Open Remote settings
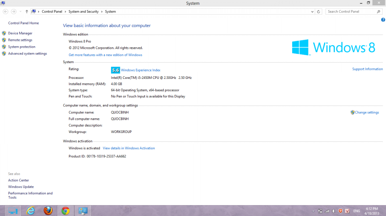 [20, 40]
